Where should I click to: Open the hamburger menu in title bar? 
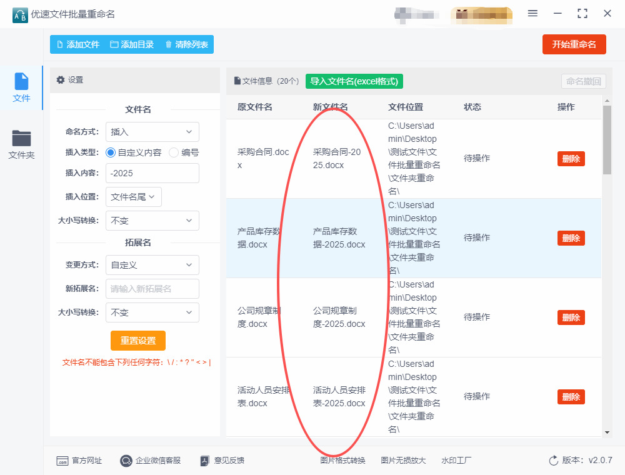[532, 13]
